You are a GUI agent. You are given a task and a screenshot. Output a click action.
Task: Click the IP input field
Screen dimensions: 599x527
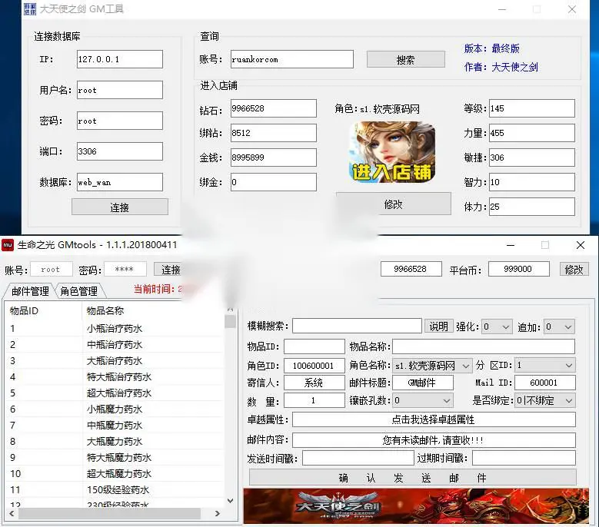[120, 59]
